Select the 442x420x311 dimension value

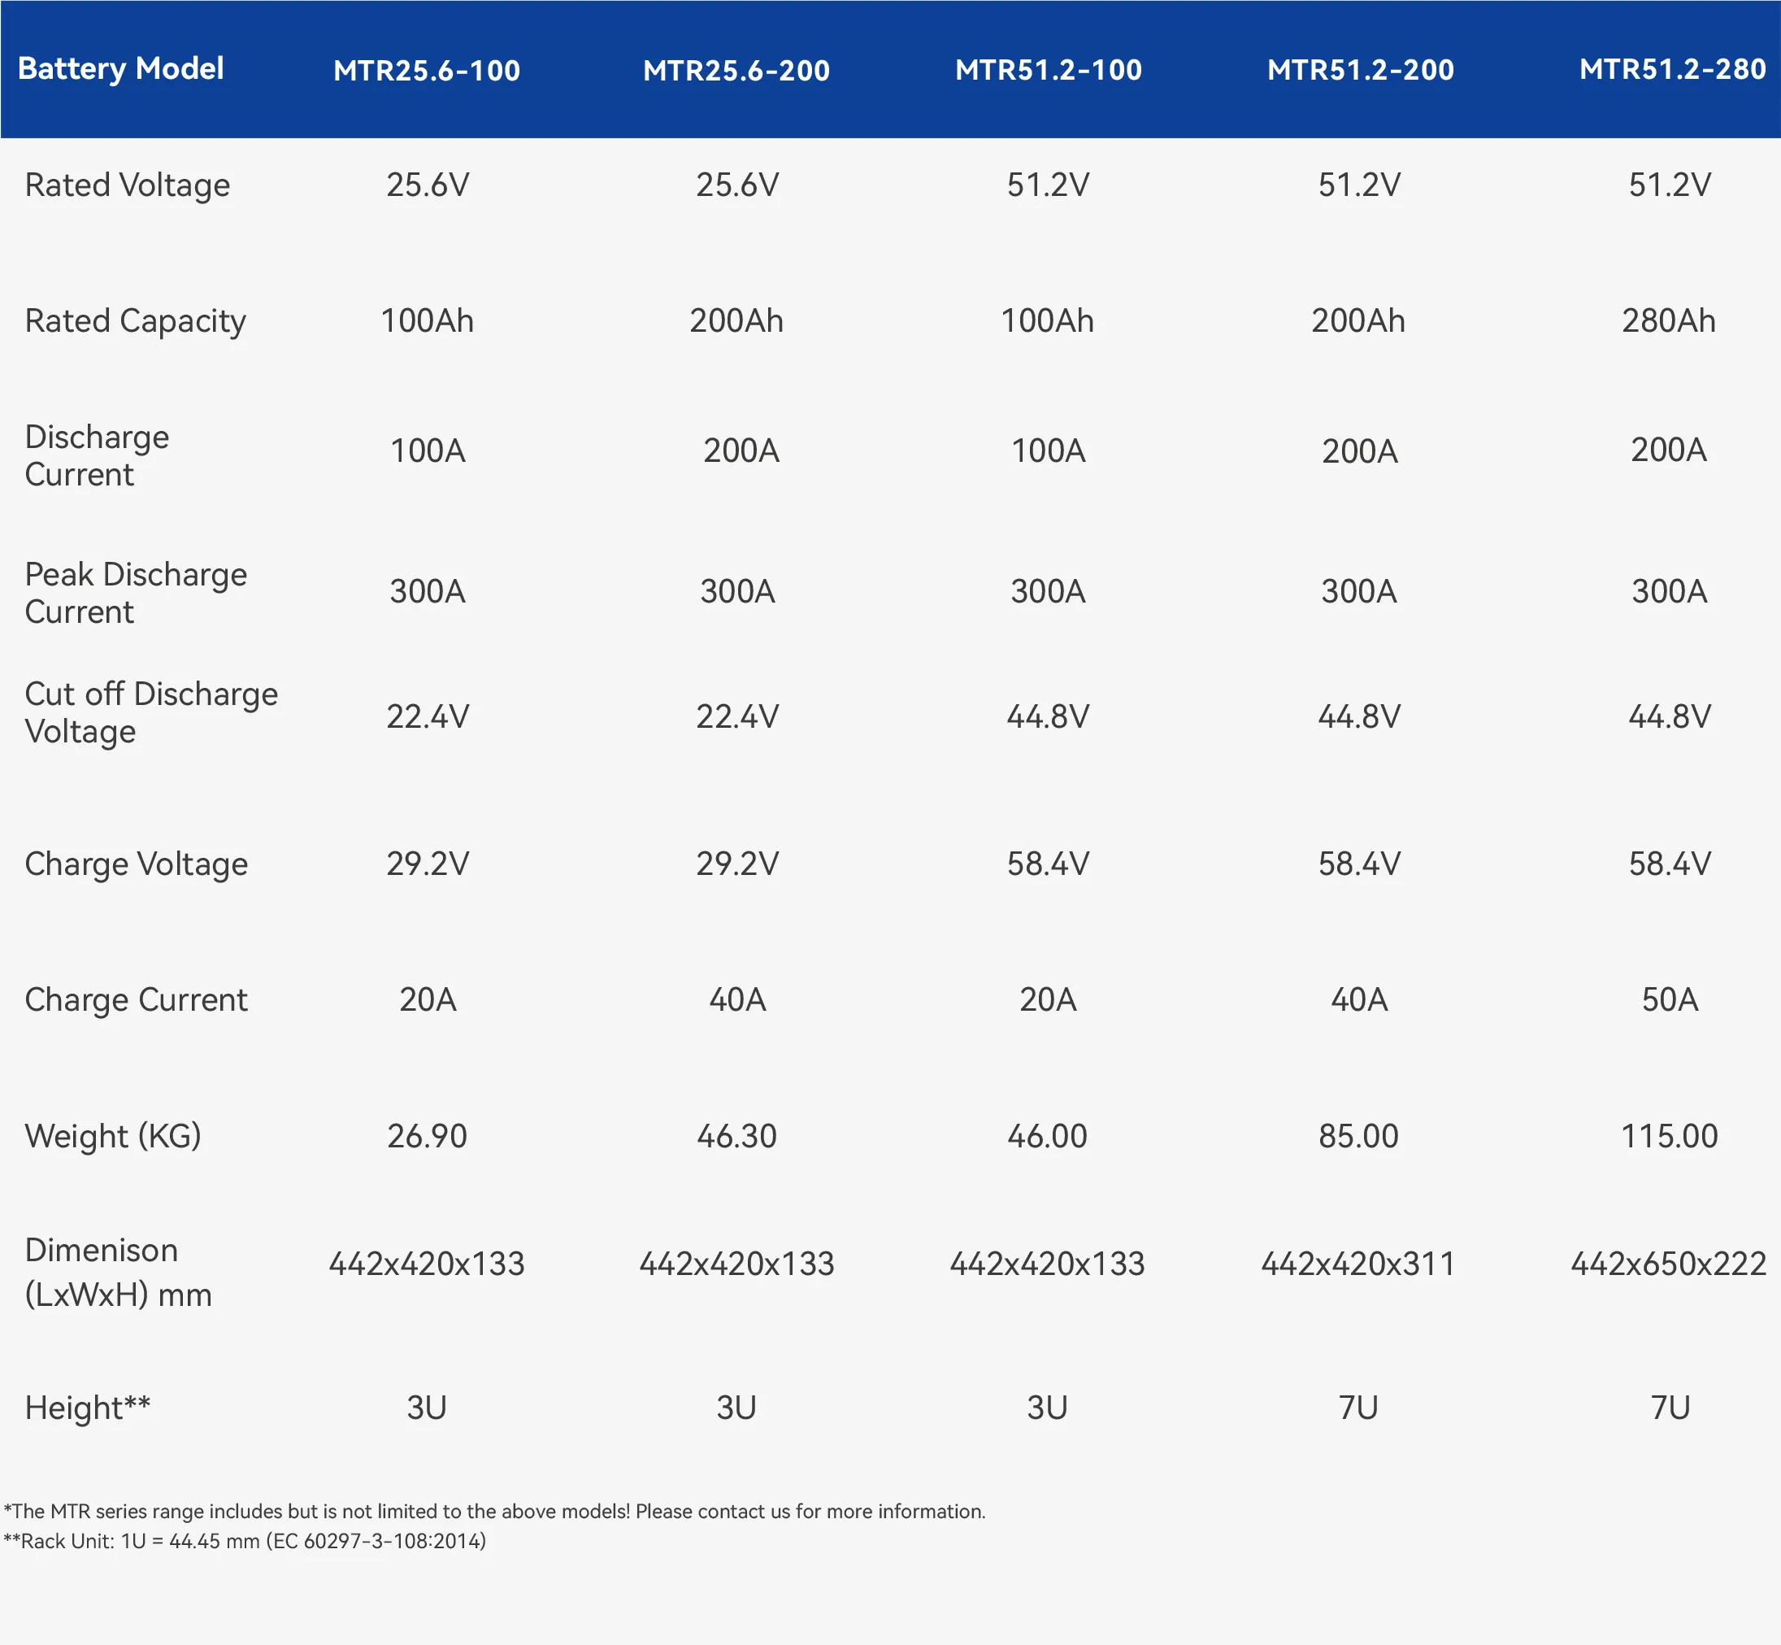(x=1358, y=1264)
